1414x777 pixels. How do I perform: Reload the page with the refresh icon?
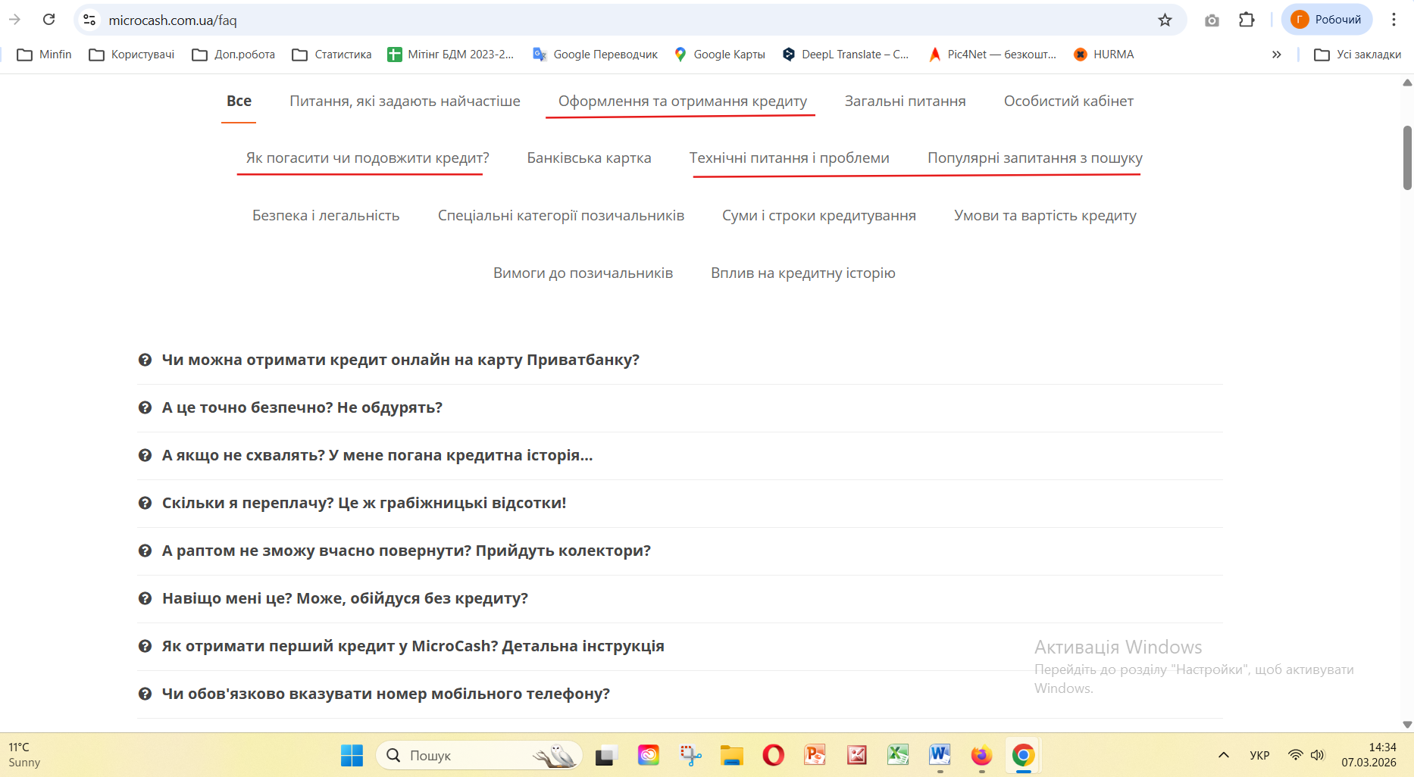(x=49, y=20)
